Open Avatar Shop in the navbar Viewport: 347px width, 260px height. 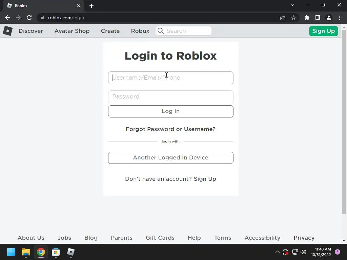72,31
